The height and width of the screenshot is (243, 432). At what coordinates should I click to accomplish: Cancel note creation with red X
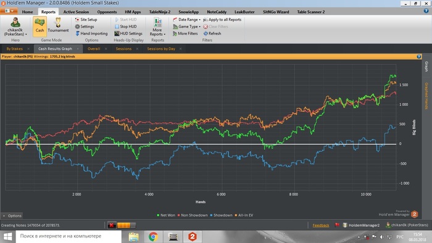[111, 225]
